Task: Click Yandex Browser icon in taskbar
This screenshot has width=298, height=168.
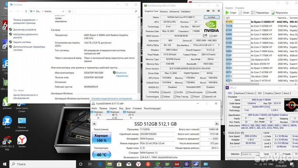Action: click(x=138, y=164)
